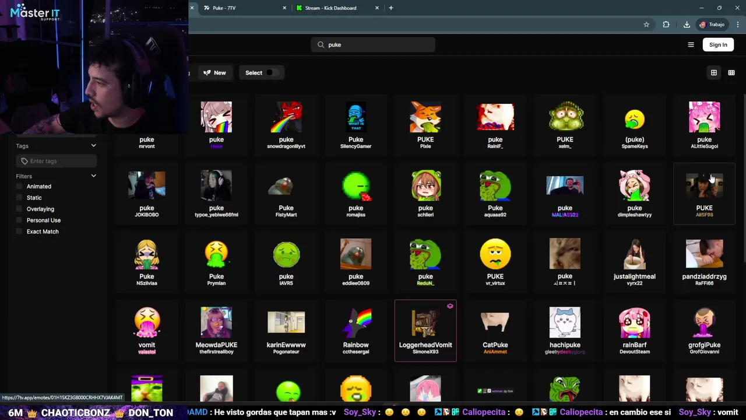Image resolution: width=746 pixels, height=420 pixels.
Task: Open justalightmeal emote
Action: [x=635, y=262]
